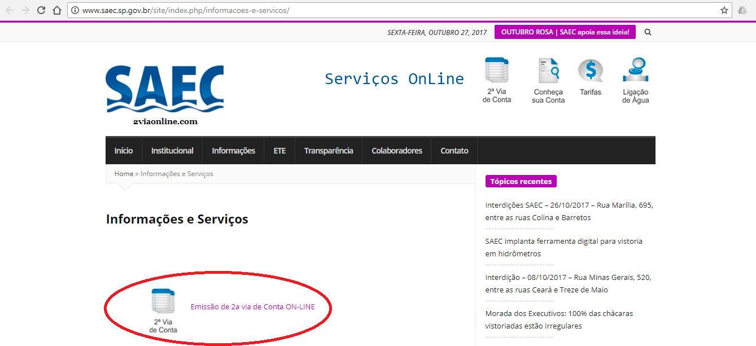The image size is (756, 346).
Task: Click Home in the breadcrumb trail
Action: coord(124,173)
